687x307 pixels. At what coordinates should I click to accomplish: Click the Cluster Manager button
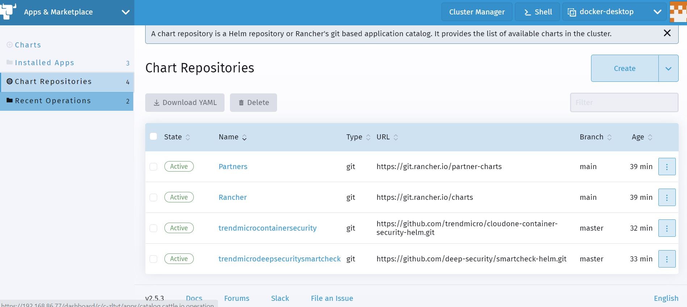point(477,12)
